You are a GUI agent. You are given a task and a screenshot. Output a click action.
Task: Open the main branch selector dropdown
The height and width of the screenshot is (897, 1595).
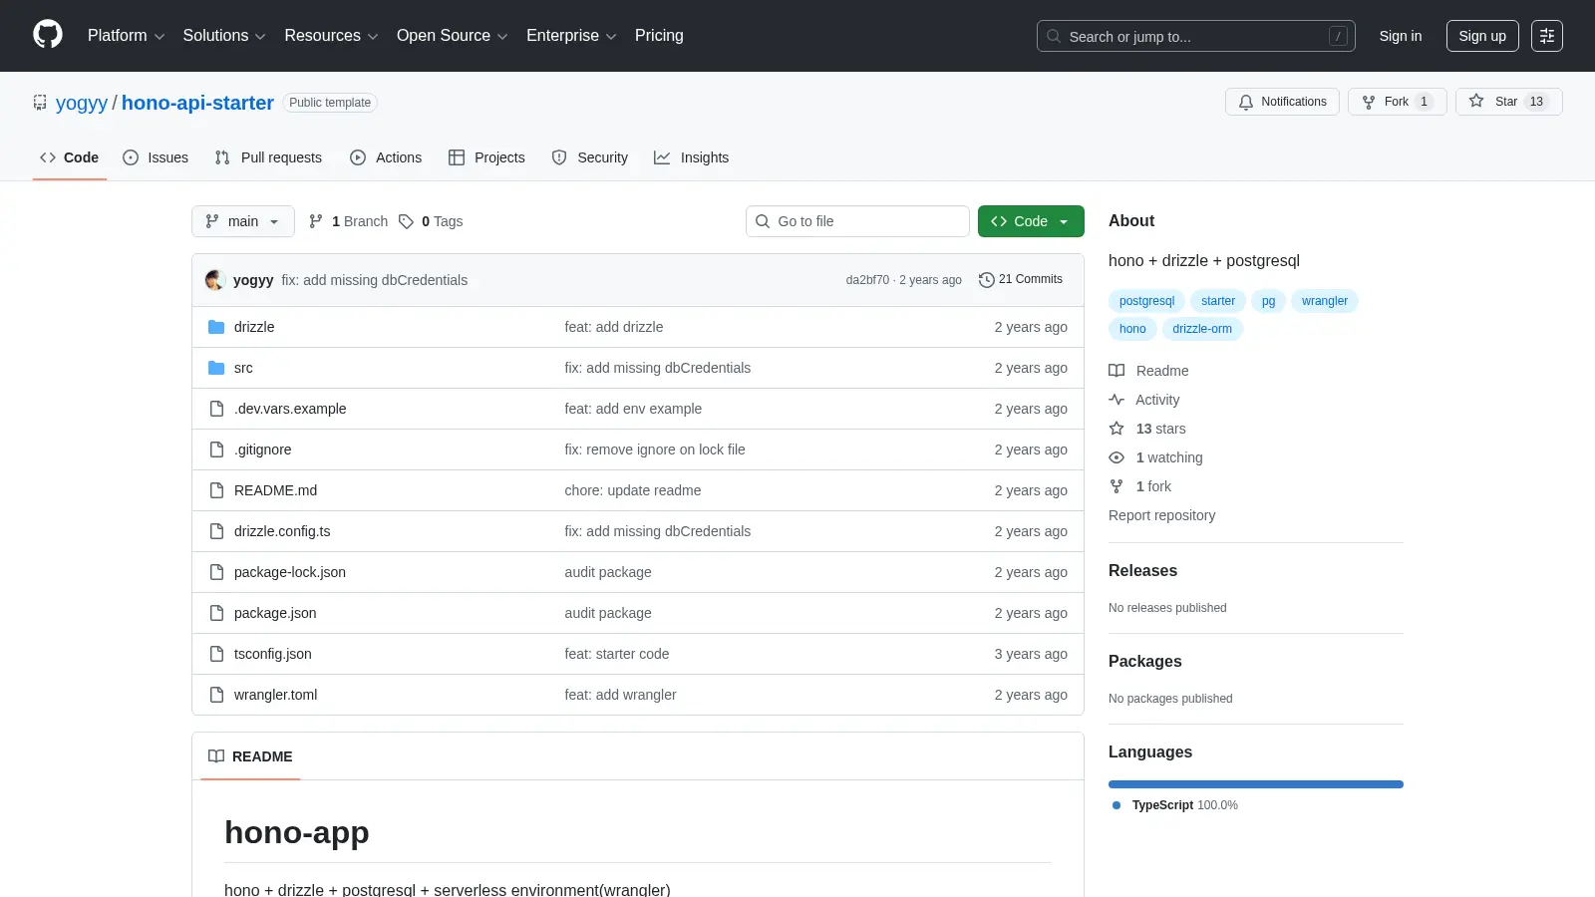[x=243, y=221]
